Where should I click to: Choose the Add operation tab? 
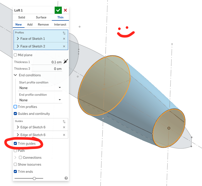(30, 24)
